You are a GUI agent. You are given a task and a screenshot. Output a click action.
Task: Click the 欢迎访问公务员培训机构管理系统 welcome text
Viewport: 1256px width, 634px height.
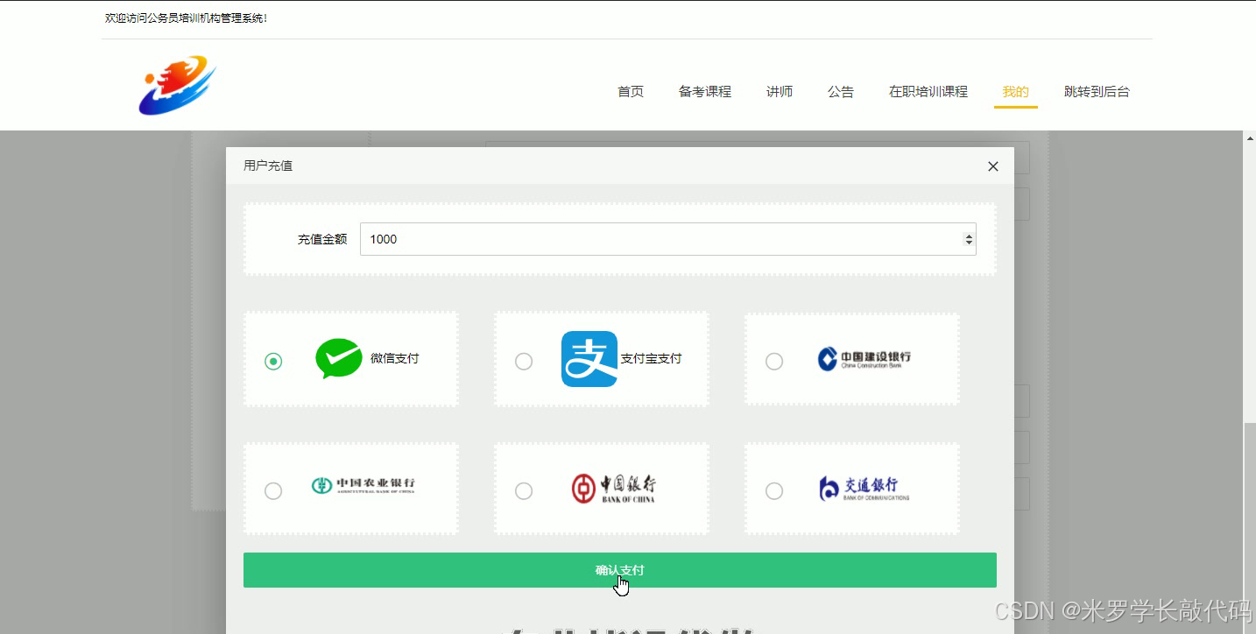[186, 18]
